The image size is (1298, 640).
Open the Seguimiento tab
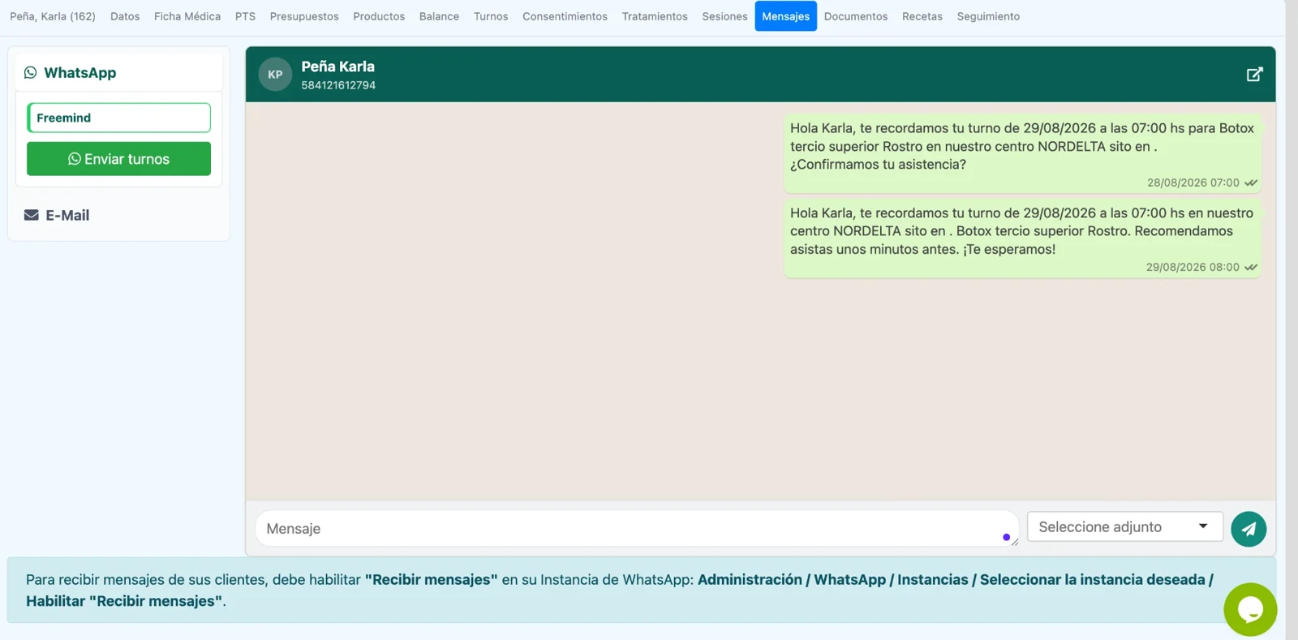[x=988, y=16]
